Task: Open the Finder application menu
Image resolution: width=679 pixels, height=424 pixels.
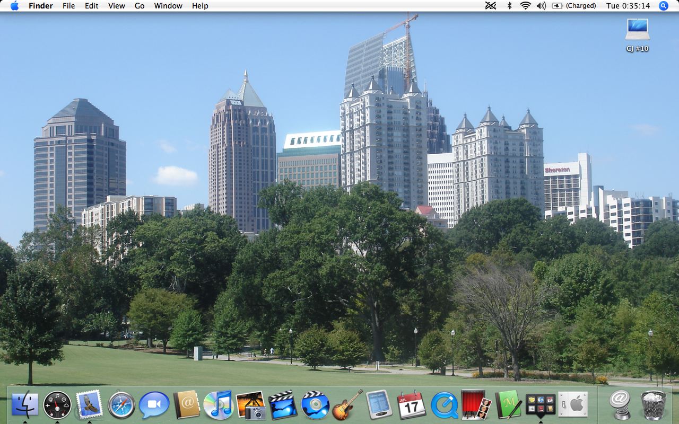Action: (40, 6)
